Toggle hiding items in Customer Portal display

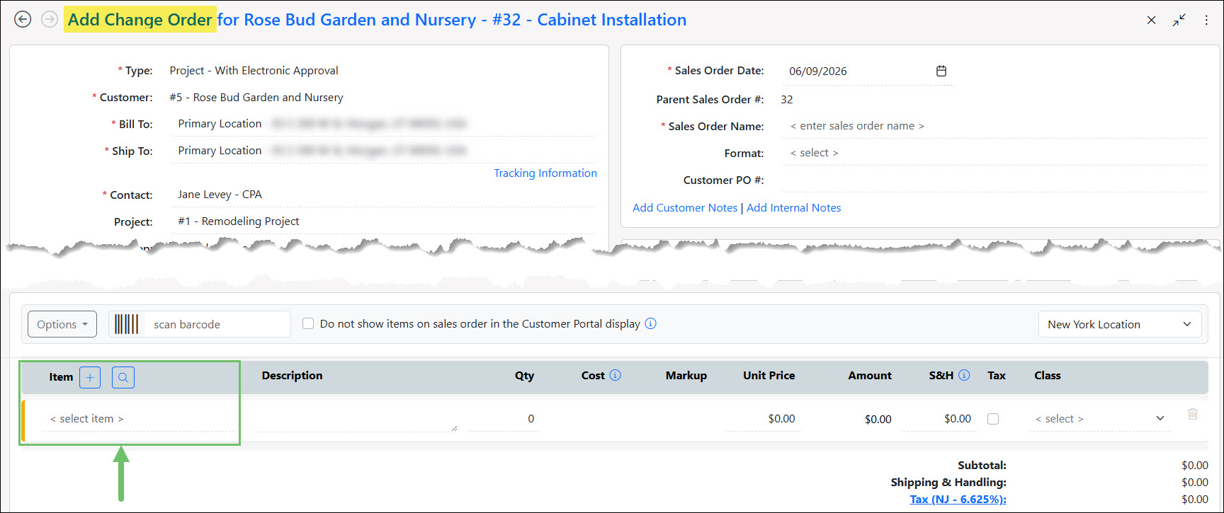[x=308, y=323]
